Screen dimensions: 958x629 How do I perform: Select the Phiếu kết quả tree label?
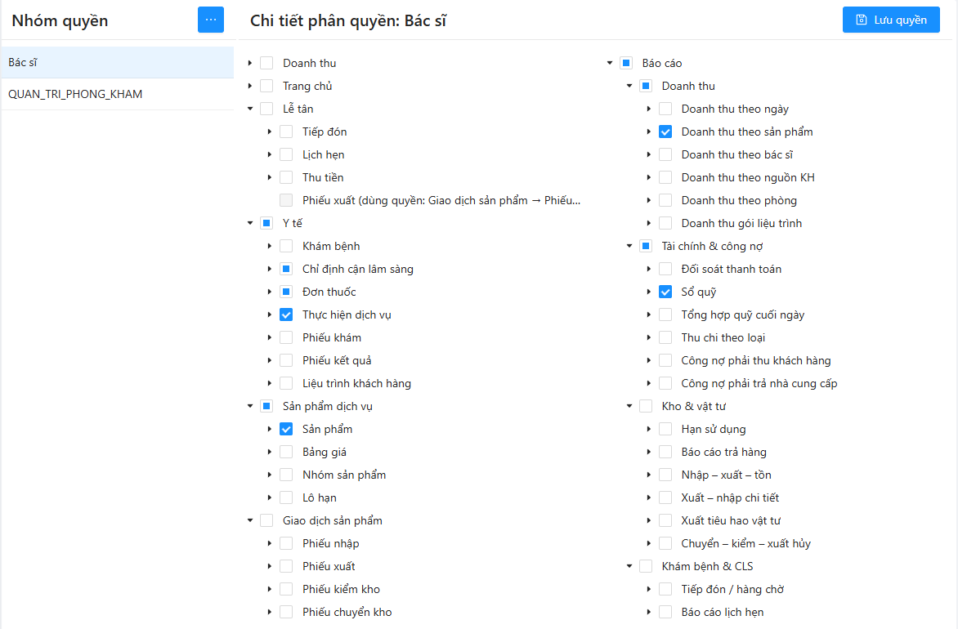click(337, 360)
